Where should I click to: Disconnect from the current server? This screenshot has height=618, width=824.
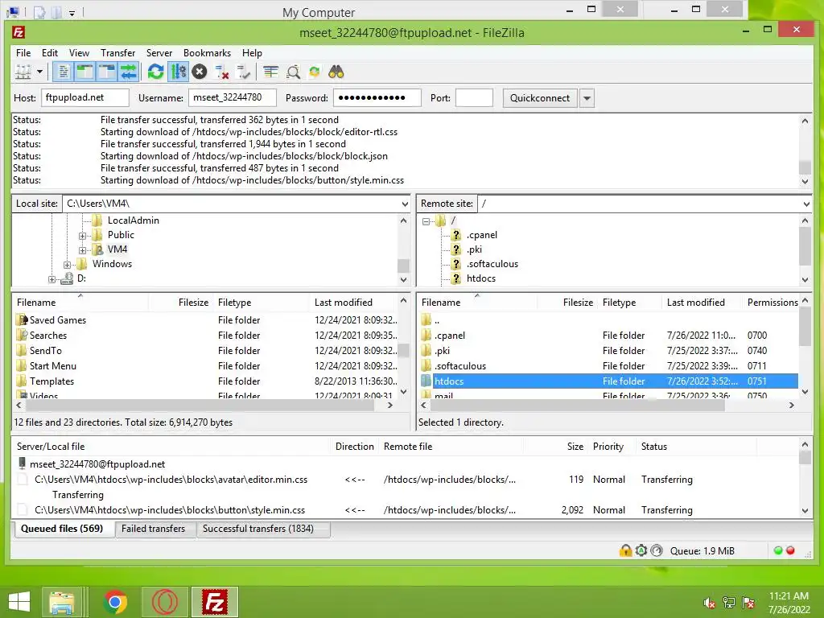coord(222,72)
